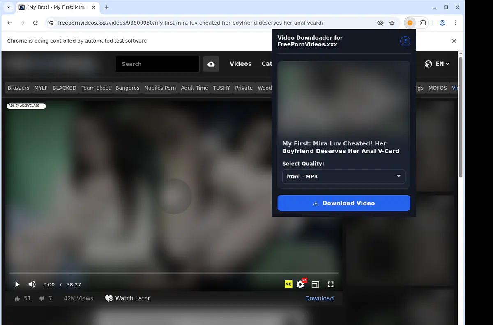This screenshot has height=325, width=493.
Task: Click the large center play overlay
Action: 174,196
